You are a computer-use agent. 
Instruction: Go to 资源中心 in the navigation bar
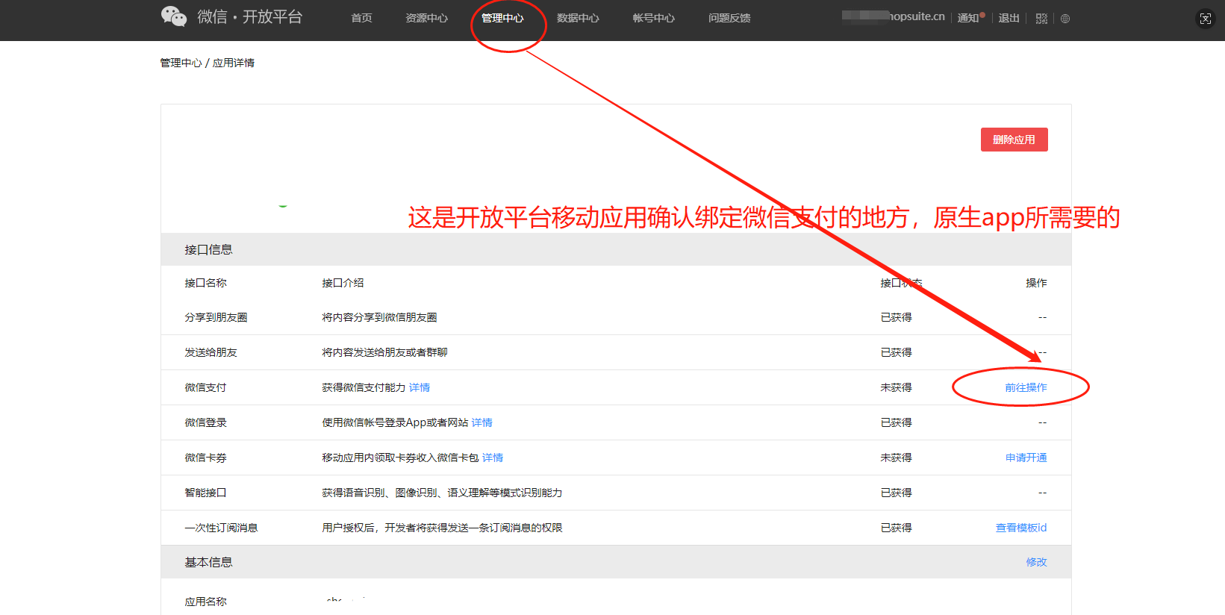[x=426, y=18]
